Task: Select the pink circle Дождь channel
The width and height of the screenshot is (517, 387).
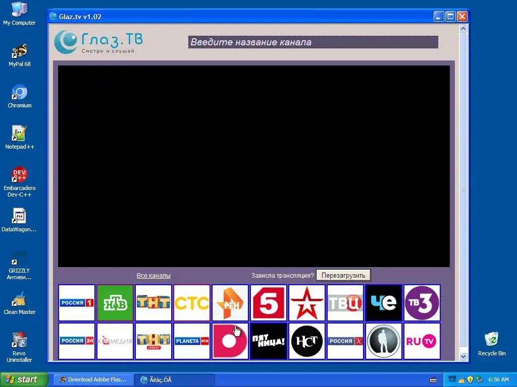Action: [230, 341]
